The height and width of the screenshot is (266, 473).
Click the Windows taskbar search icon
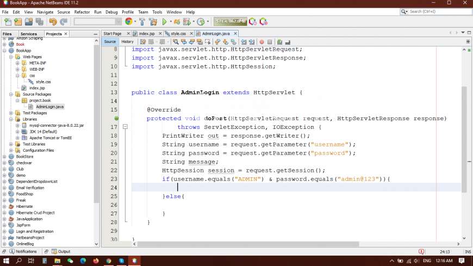(x=18, y=261)
